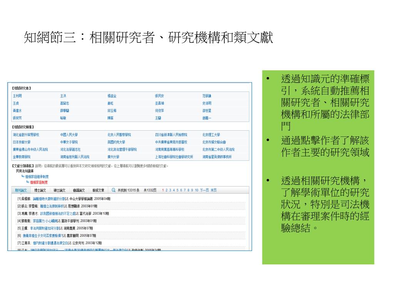
Task: Open researcher 史浩明
Action: click(207, 103)
